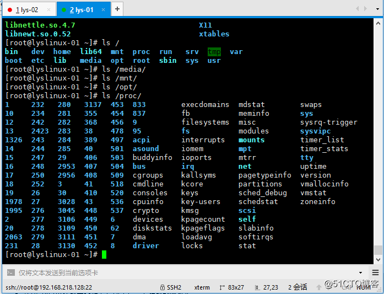Click the NUM lock status indicator

coord(364,287)
